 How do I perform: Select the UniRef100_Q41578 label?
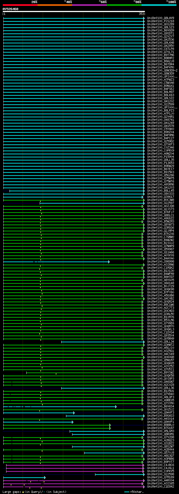click(161, 126)
